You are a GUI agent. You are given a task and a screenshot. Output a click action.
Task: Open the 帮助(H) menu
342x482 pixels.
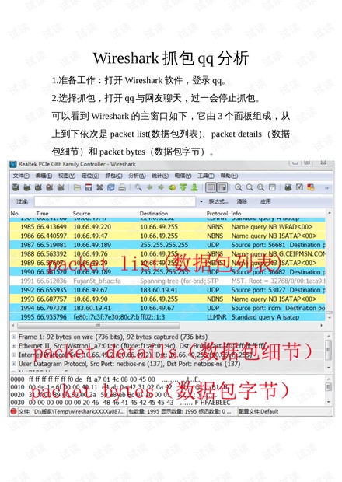(x=229, y=176)
